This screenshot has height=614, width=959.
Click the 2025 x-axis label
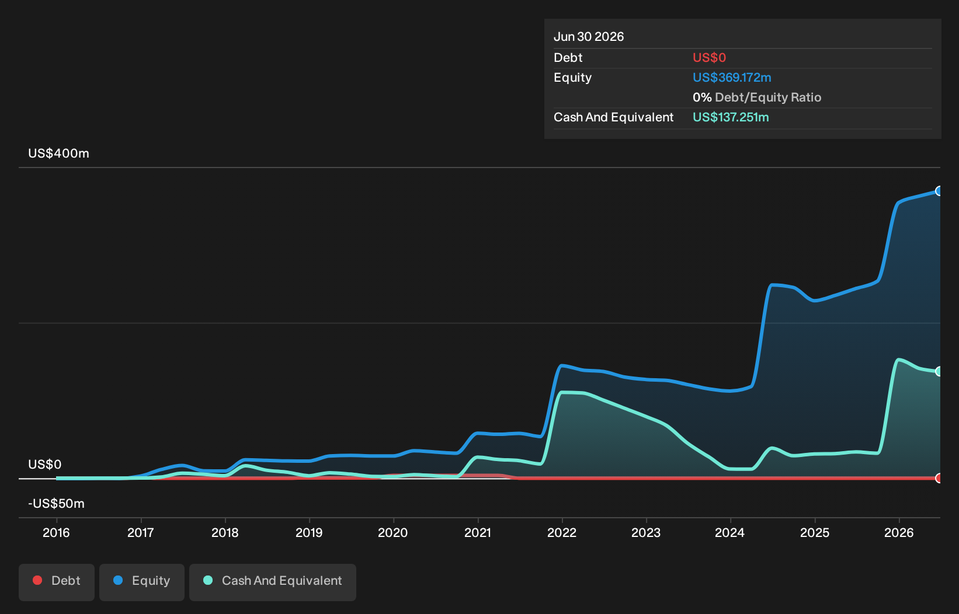pyautogui.click(x=815, y=533)
